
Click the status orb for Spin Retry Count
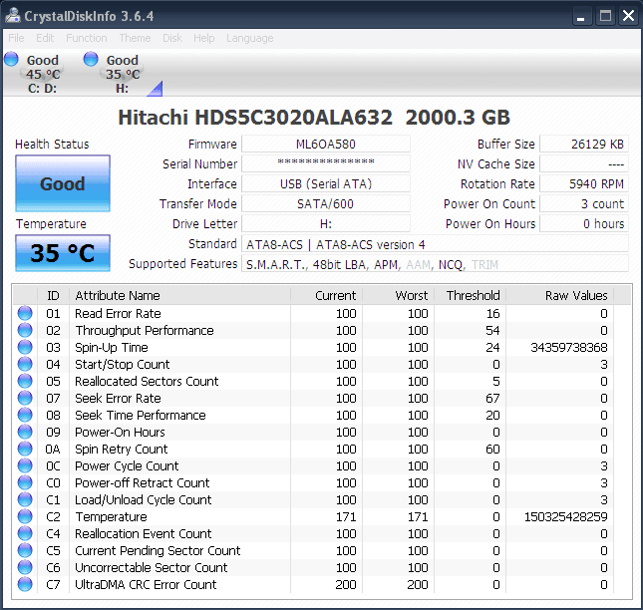(x=25, y=449)
